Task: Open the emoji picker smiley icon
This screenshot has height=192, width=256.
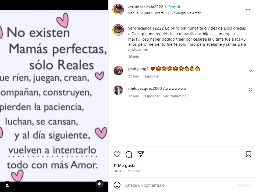Action: coord(117,185)
